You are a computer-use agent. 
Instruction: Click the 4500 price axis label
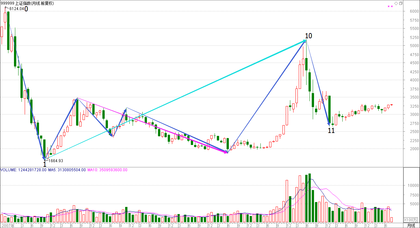(x=415, y=63)
